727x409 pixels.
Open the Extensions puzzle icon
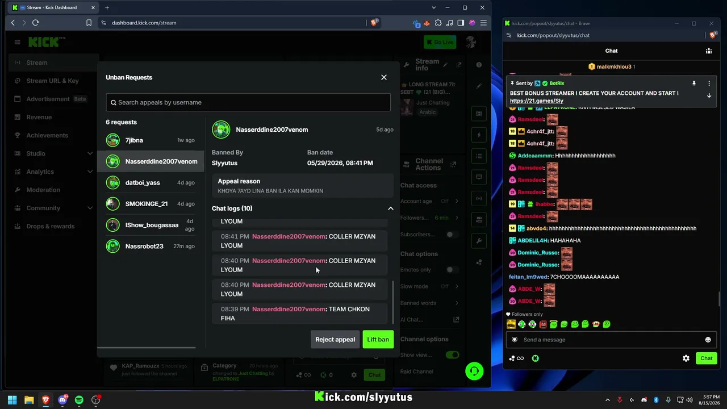click(438, 23)
